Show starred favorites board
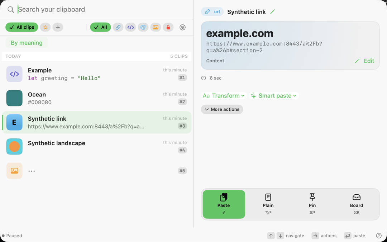Screen dimensions: 387x242 45,27
